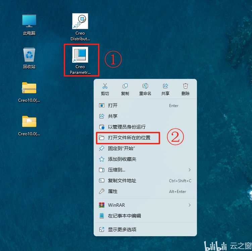Click the 共享 share icon in top row
Viewport: 252px width, 251px height.
tap(165, 86)
